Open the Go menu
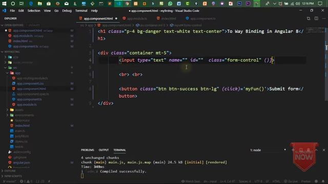Image resolution: width=328 pixels, height=184 pixels. (56, 11)
